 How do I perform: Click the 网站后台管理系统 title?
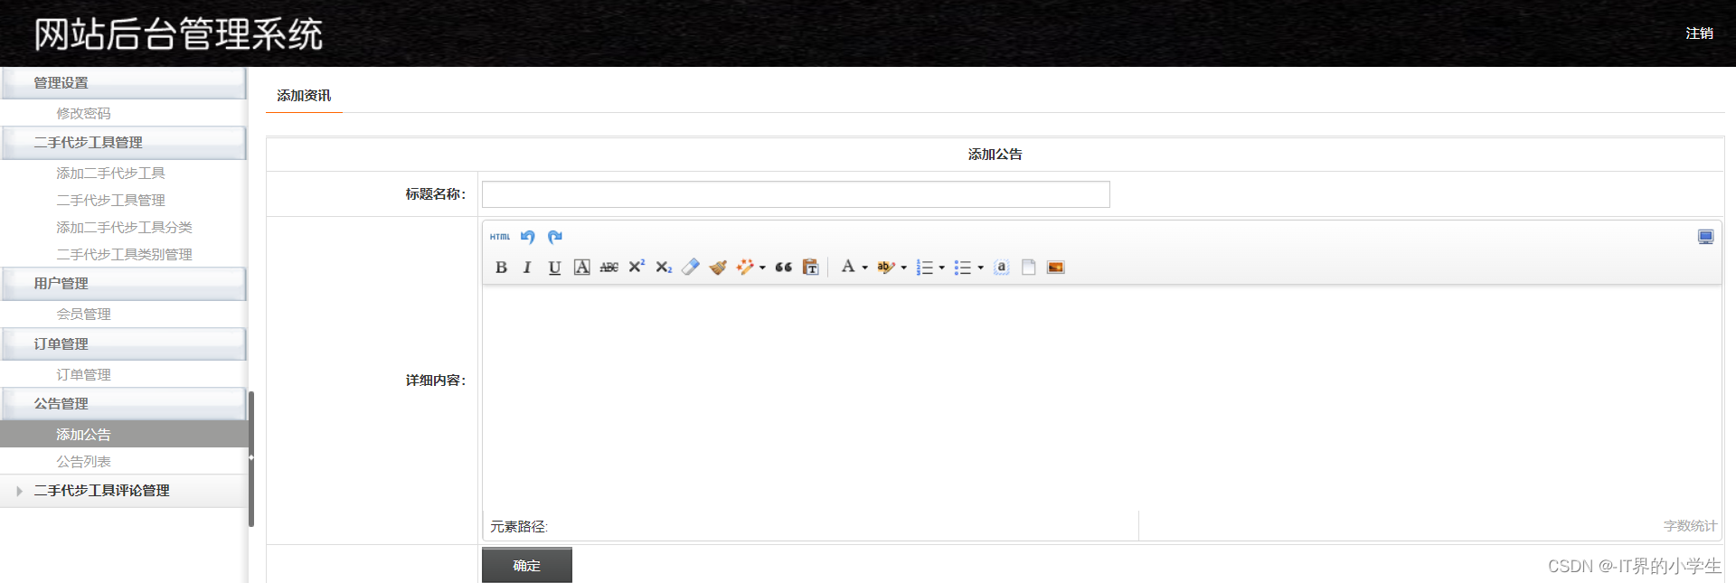tap(178, 34)
